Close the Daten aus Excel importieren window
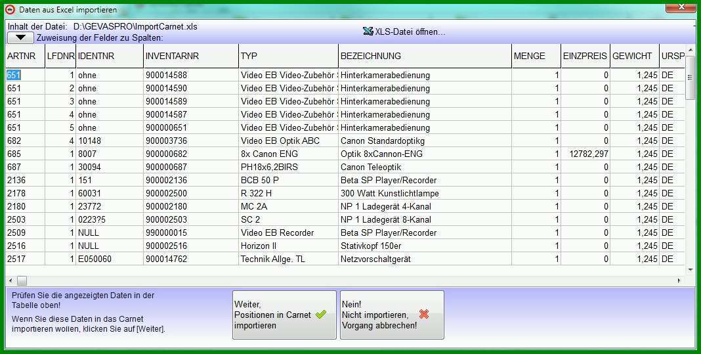Viewport: 701px width, 354px height. tap(681, 7)
